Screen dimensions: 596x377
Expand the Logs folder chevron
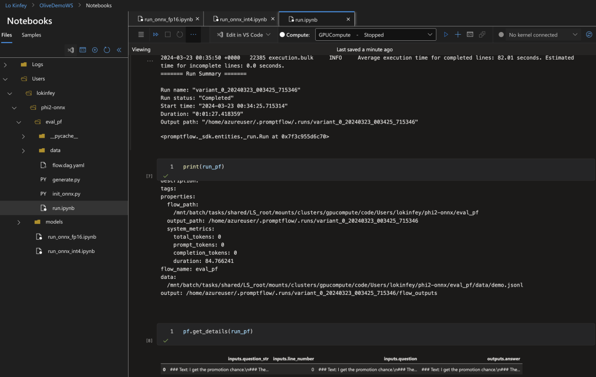(6, 64)
